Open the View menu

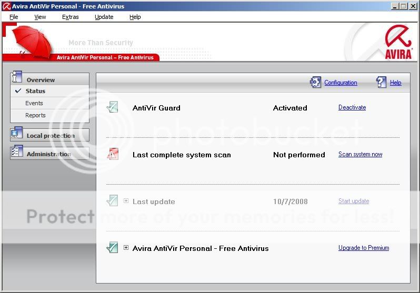pos(40,17)
